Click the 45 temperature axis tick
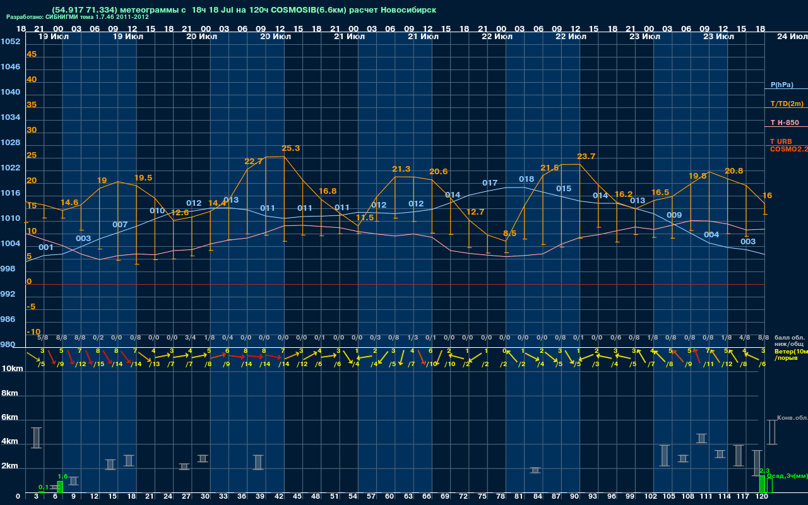 tap(32, 54)
